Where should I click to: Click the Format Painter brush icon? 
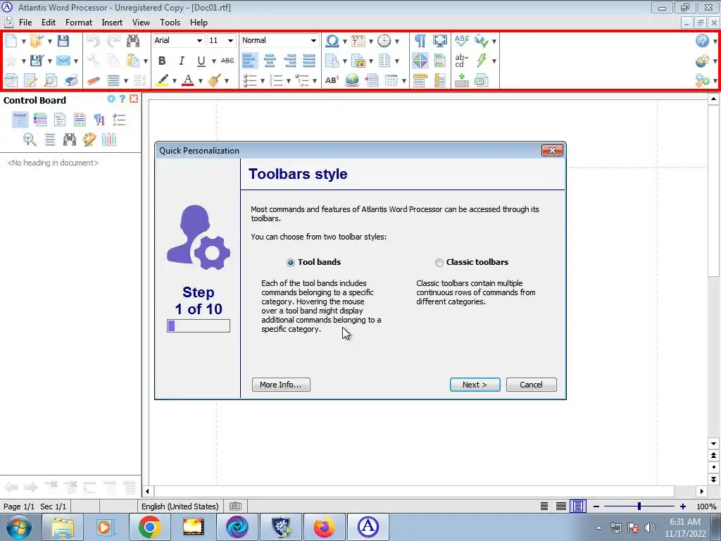point(214,80)
